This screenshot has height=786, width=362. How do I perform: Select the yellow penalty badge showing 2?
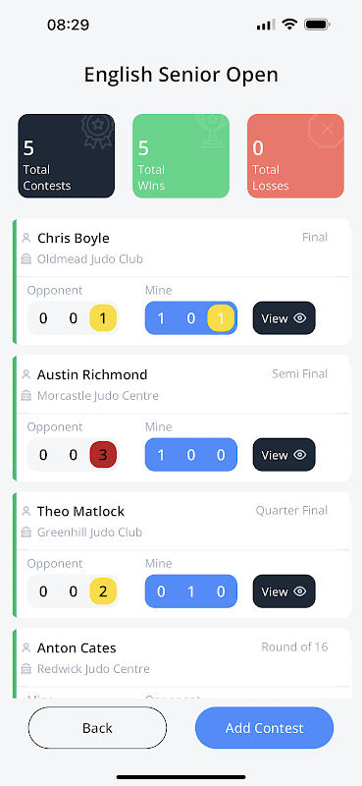point(103,591)
